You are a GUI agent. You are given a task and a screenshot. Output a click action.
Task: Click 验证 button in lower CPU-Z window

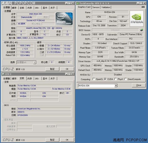point(52,140)
